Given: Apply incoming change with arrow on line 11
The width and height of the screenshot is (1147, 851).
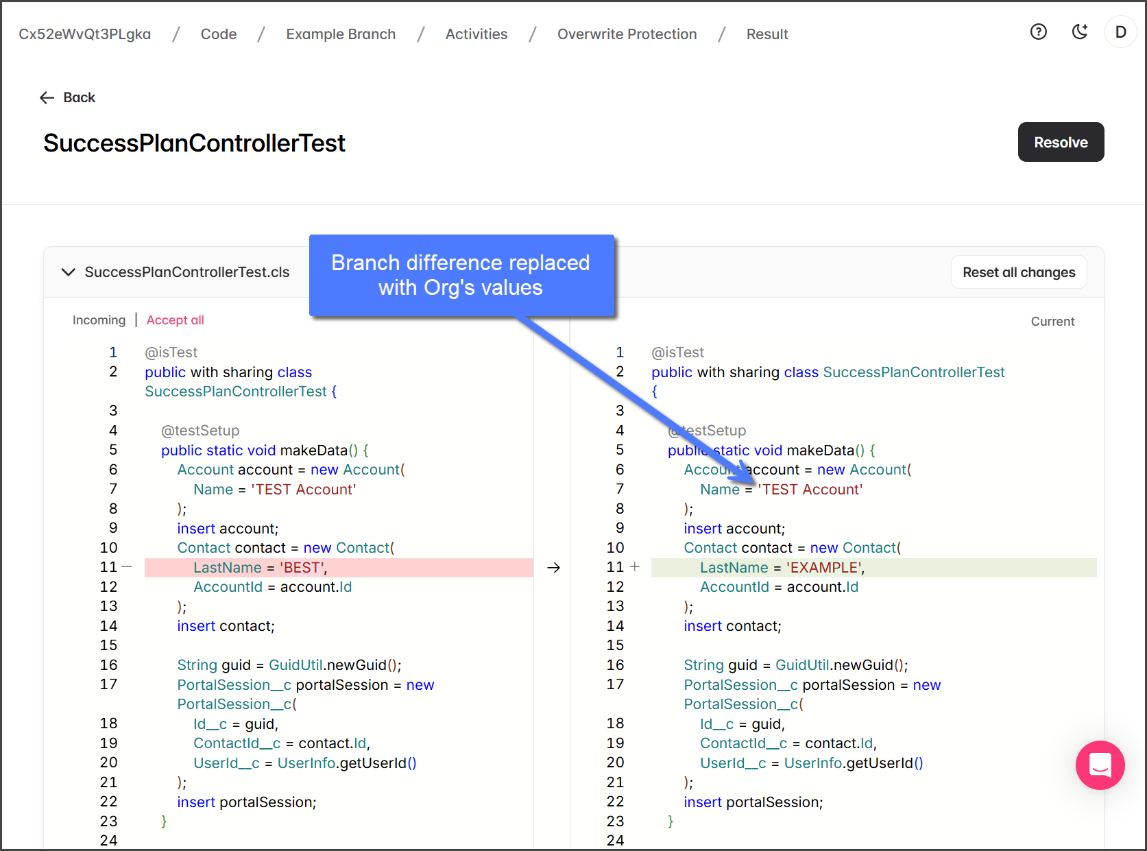Looking at the screenshot, I should click(x=553, y=568).
